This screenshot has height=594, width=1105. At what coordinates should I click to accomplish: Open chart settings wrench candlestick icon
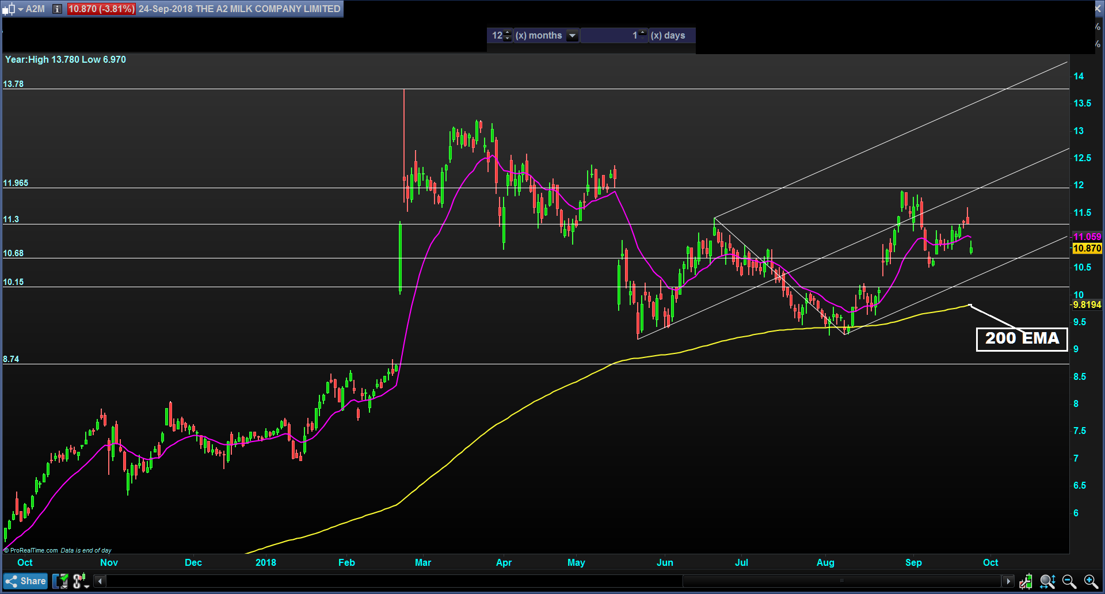(x=1026, y=581)
